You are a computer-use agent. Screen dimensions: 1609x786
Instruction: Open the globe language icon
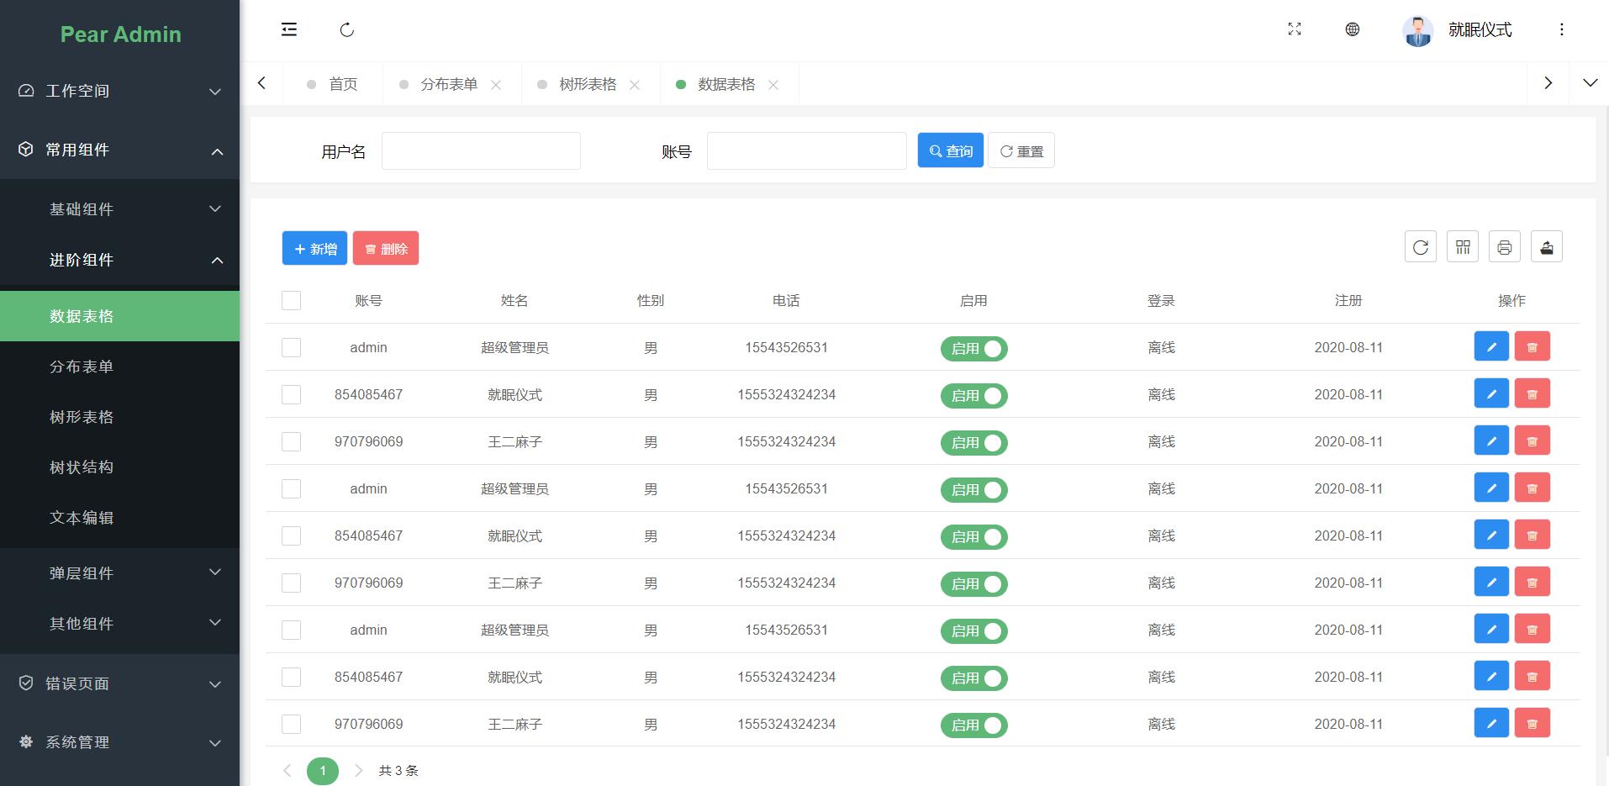(1353, 29)
